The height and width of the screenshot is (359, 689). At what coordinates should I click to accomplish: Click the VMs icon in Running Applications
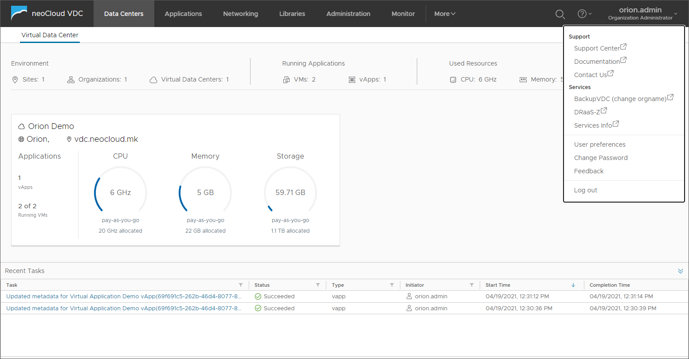tap(286, 80)
